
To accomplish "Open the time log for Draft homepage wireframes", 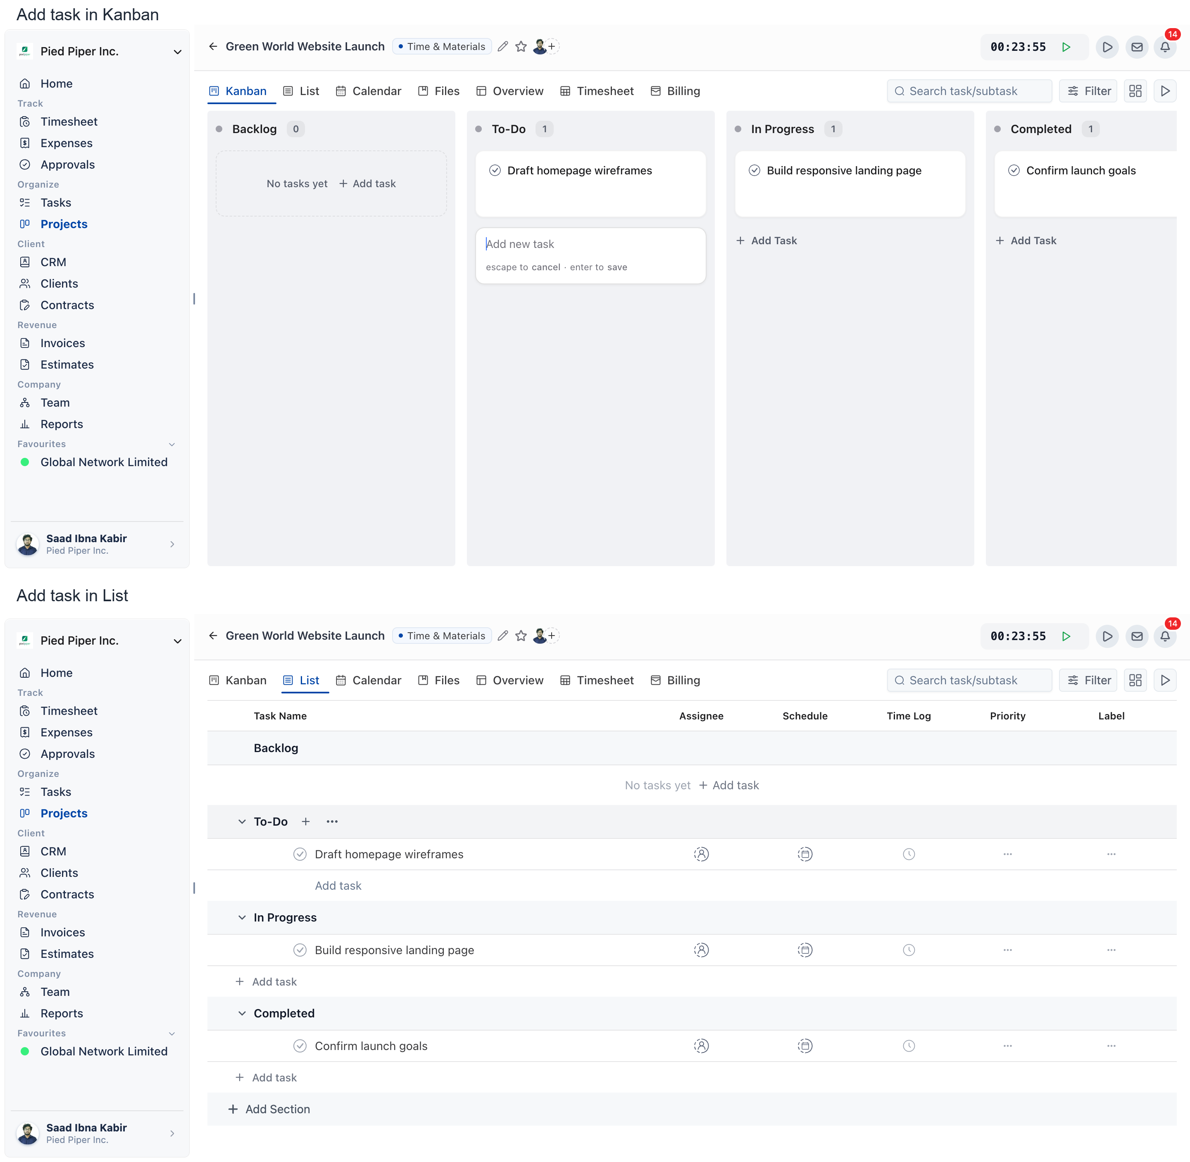I will (x=909, y=855).
